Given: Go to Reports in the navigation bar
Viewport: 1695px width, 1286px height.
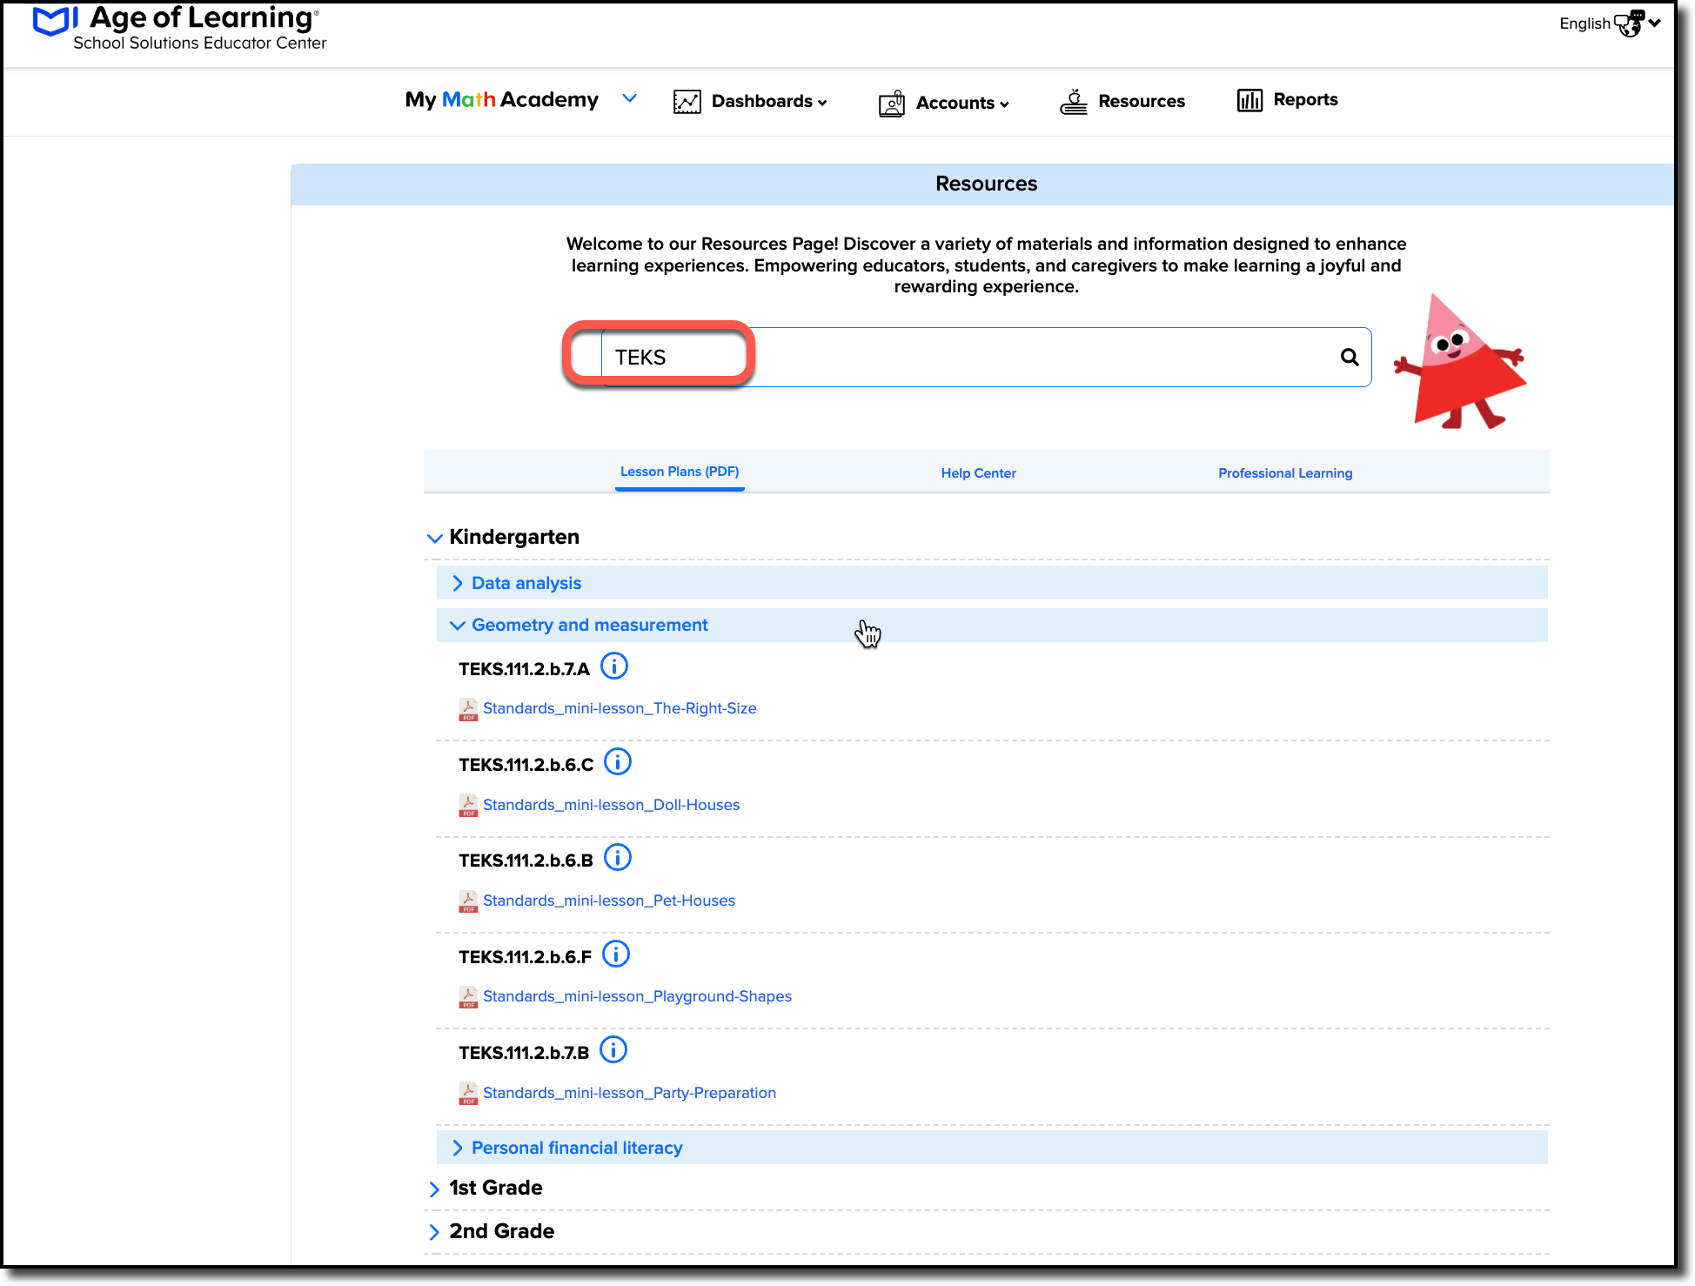Looking at the screenshot, I should click(x=1305, y=100).
